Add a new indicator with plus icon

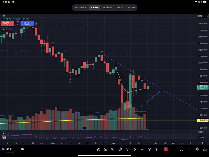pyautogui.click(x=120, y=149)
